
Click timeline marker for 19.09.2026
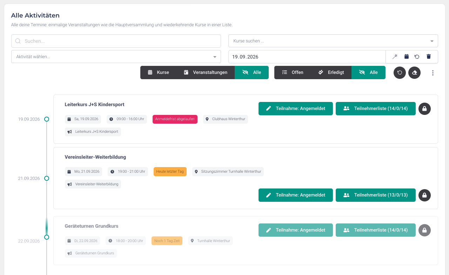click(x=47, y=119)
